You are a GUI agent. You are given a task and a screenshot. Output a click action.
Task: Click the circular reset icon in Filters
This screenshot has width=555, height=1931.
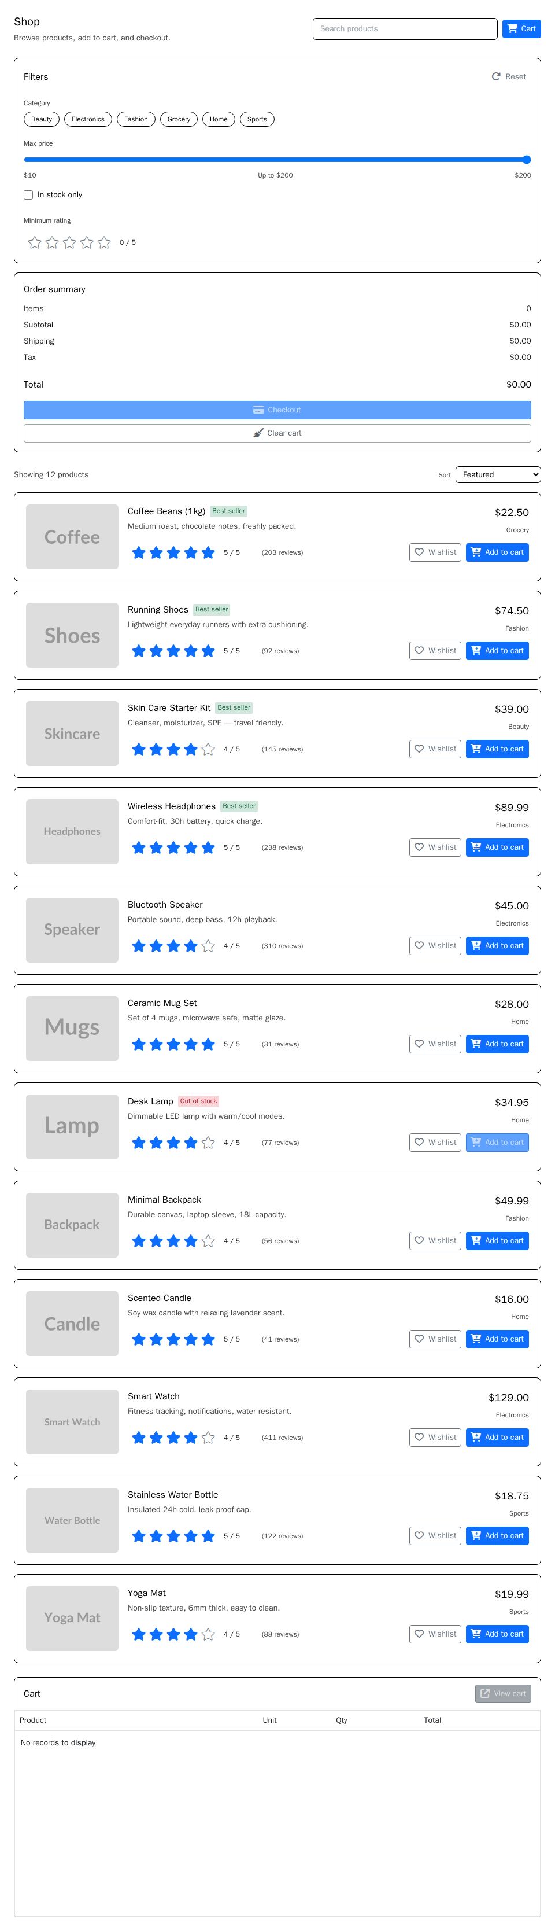496,76
